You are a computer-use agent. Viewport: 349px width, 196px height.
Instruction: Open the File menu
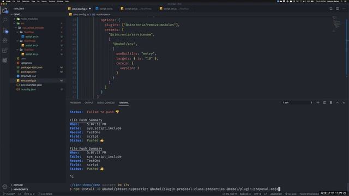14,1
